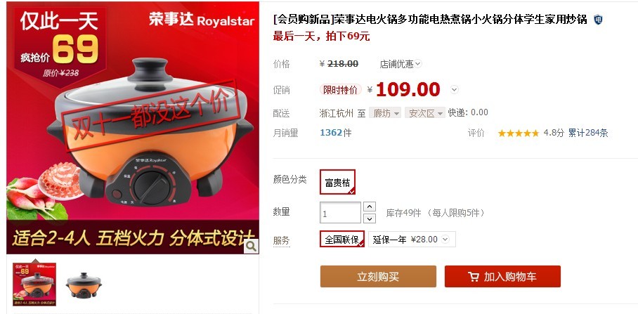
Task: Open the 廊坊 city dropdown
Action: [x=385, y=113]
